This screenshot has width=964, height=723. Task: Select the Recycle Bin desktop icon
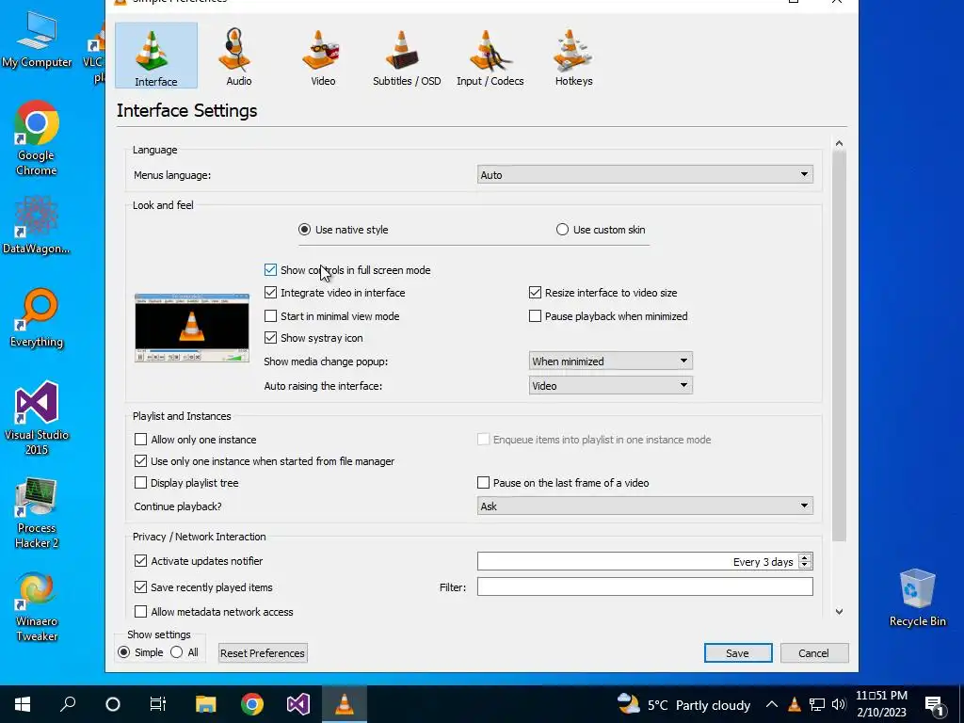click(917, 598)
